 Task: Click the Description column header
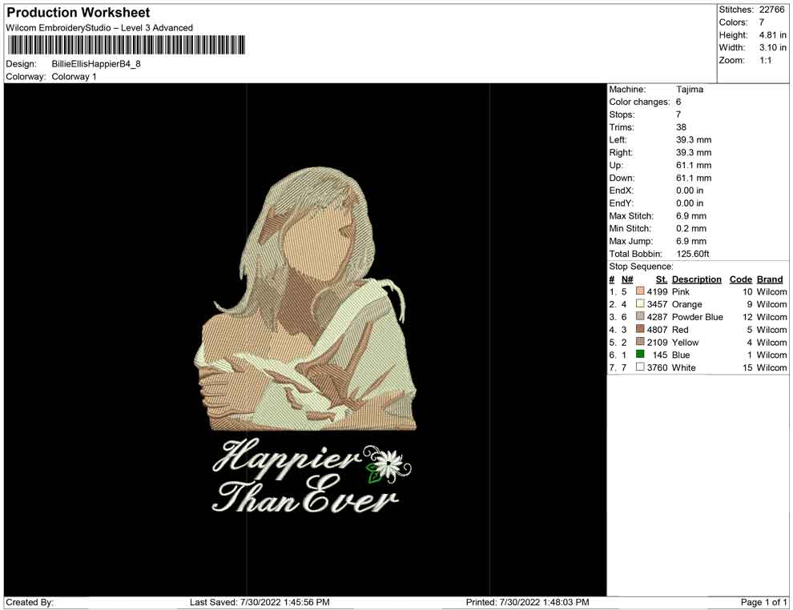[696, 279]
